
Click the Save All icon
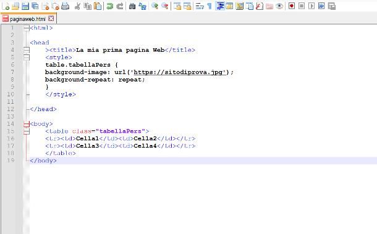[x=35, y=6]
